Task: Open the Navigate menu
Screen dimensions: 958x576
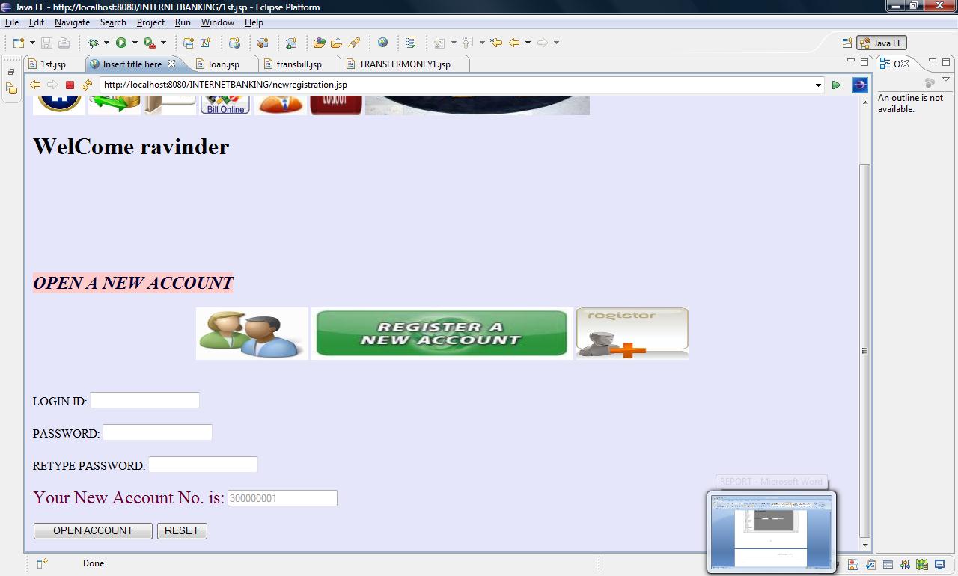Action: (x=72, y=22)
